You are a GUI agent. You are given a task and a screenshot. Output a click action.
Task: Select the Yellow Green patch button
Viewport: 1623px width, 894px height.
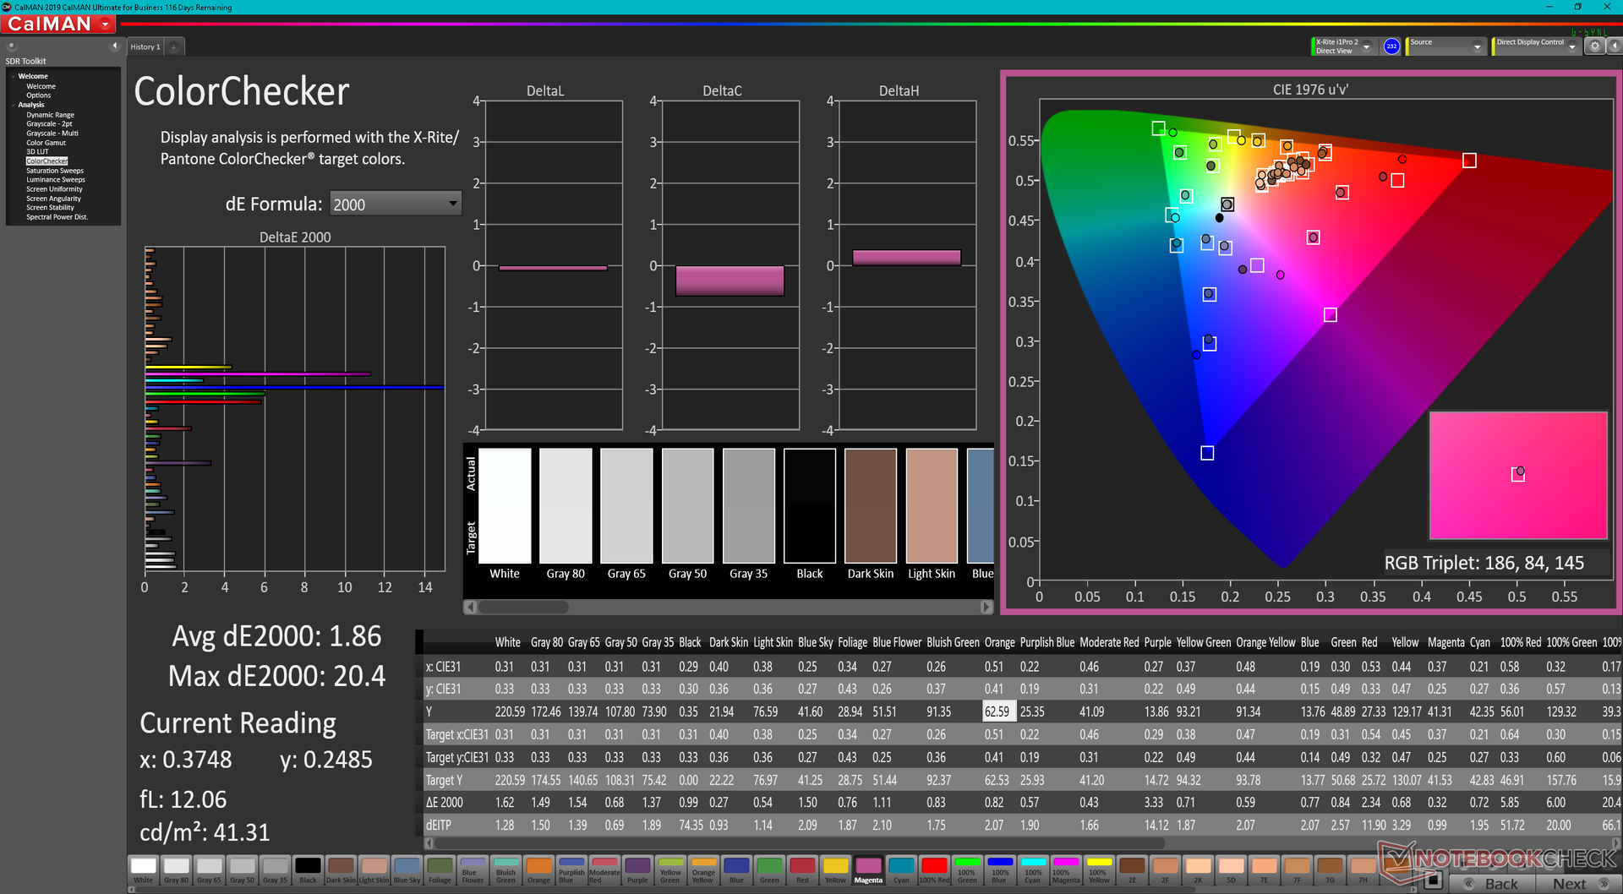670,869
